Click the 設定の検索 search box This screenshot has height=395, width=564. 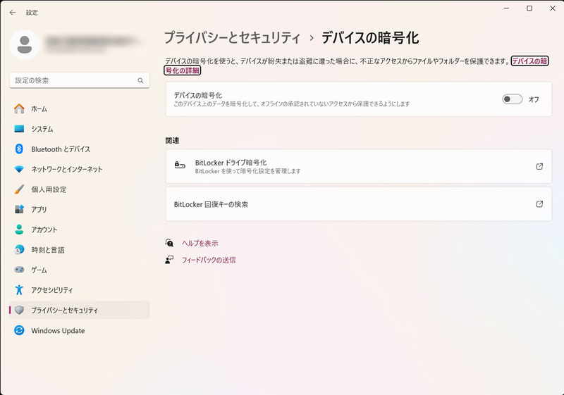(x=80, y=80)
